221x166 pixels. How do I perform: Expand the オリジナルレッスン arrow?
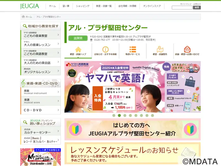[58, 71]
